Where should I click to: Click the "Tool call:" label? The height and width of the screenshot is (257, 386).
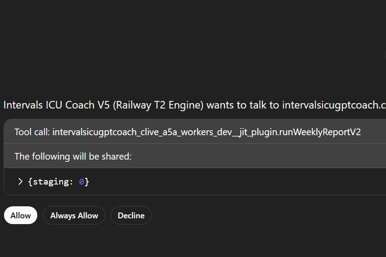click(x=32, y=132)
